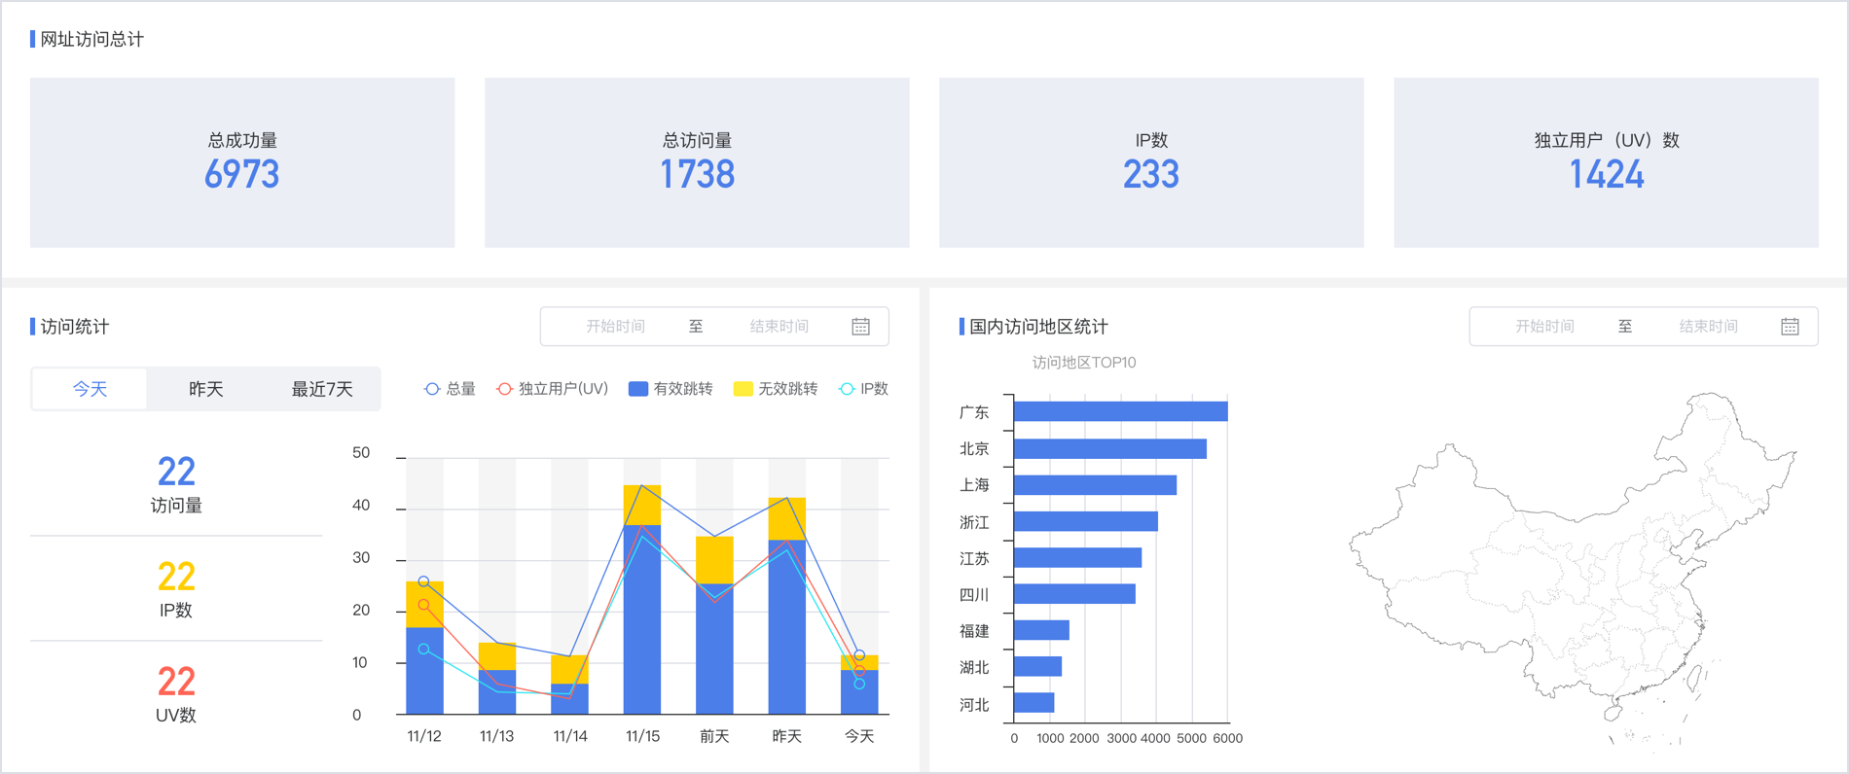Image resolution: width=1849 pixels, height=774 pixels.
Task: Click the 独立用户（UV）数 1424 card
Action: pyautogui.click(x=1606, y=162)
